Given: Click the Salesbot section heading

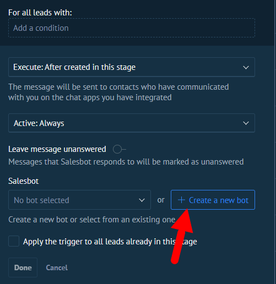Looking at the screenshot, I should [24, 181].
